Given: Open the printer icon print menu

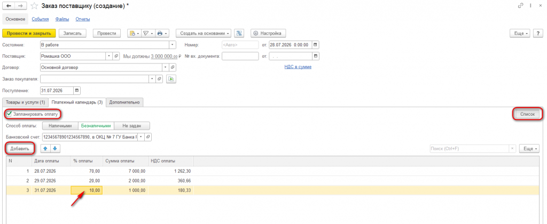Looking at the screenshot, I should pyautogui.click(x=162, y=33).
